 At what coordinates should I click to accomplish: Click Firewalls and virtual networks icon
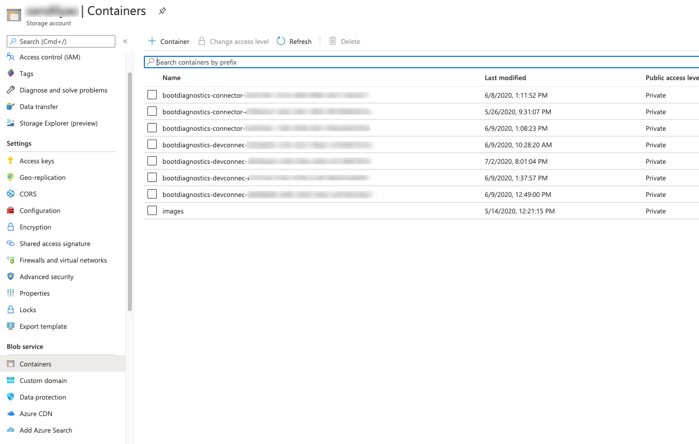[10, 260]
